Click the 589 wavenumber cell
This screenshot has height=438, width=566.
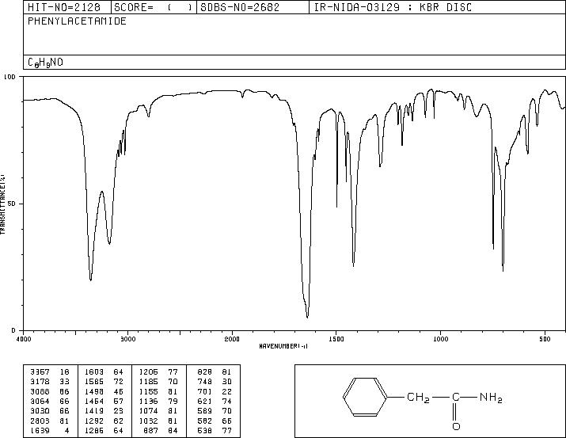(205, 411)
